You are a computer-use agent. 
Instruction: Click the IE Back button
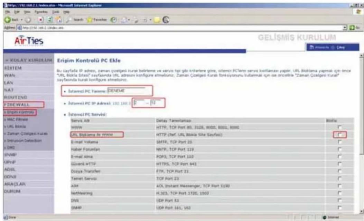coord(12,20)
